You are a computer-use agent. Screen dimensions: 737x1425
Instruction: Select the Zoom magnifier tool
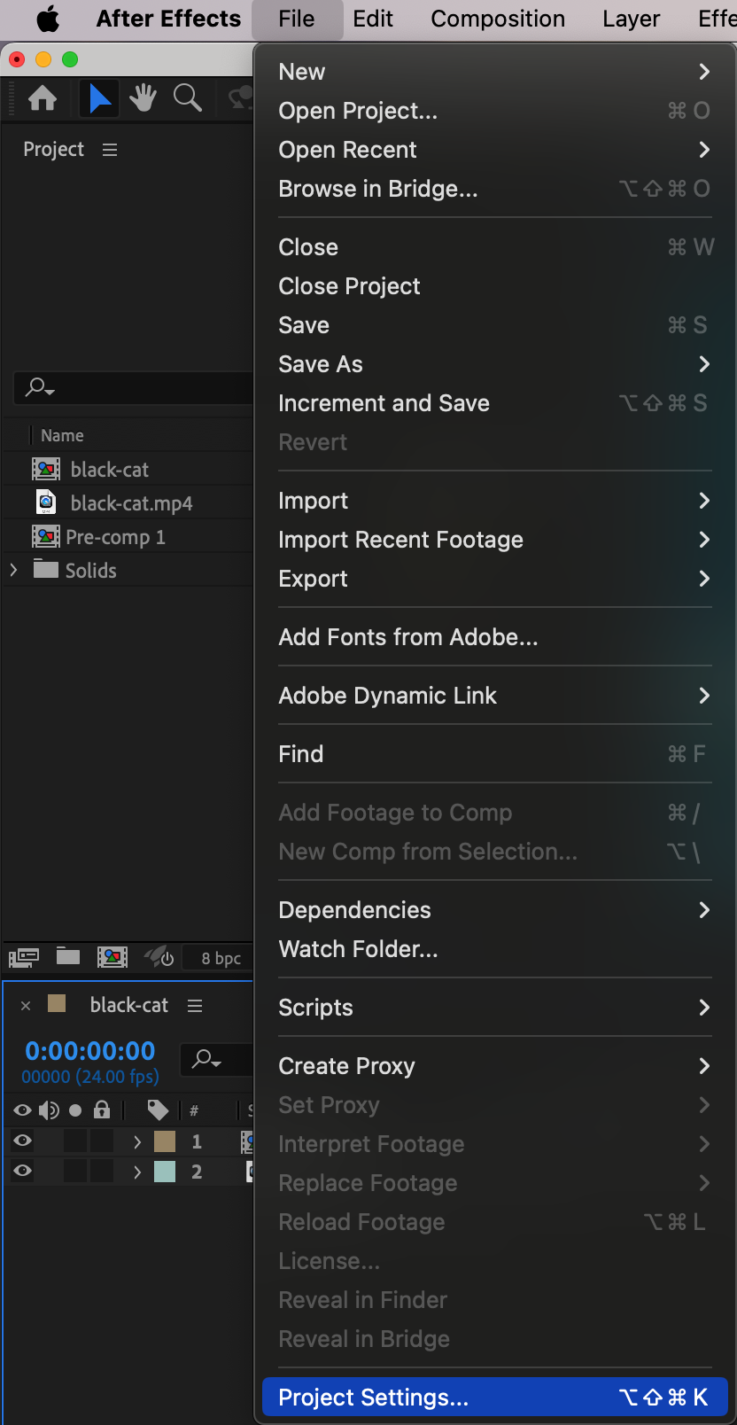[x=188, y=98]
